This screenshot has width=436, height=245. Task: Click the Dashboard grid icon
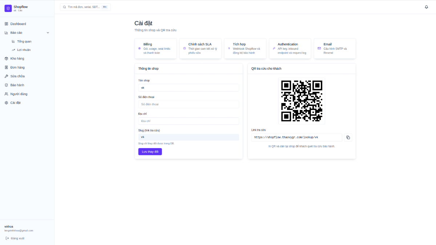(x=6, y=24)
